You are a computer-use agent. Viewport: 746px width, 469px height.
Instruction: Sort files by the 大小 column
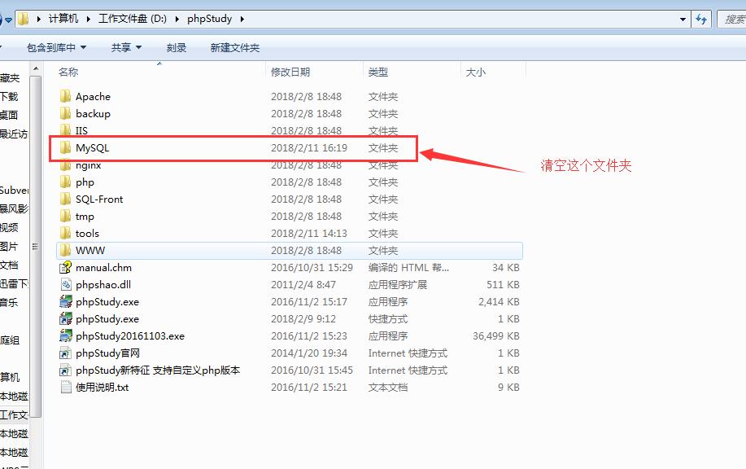[x=475, y=72]
